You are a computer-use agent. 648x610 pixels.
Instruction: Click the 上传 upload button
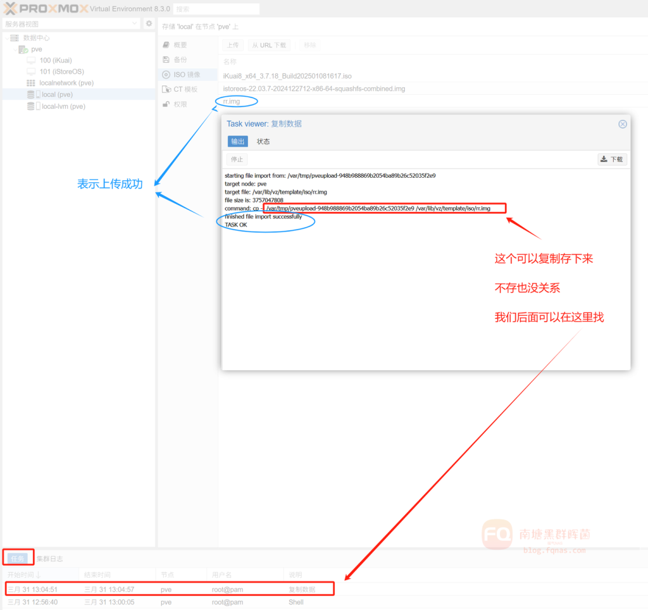(x=232, y=45)
